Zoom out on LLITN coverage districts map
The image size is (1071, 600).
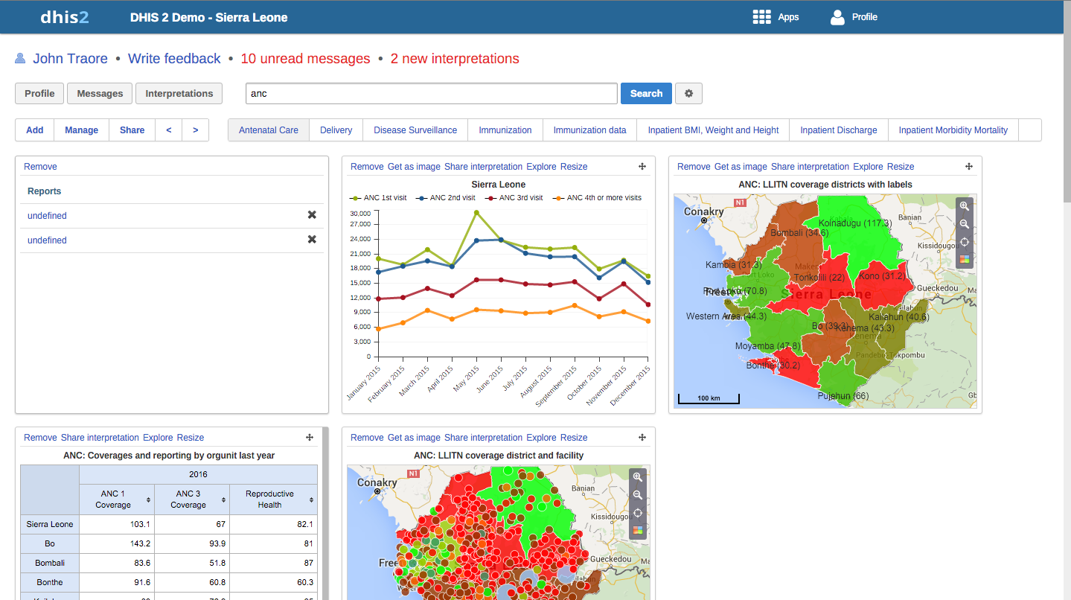[964, 224]
